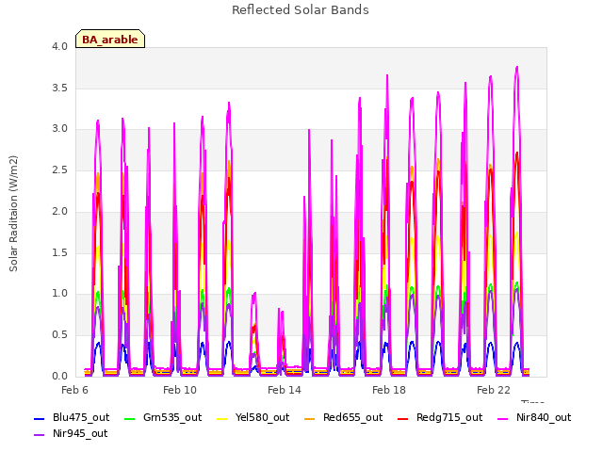Click the BA_arable site label
Viewport: 603px width, 452px height.
point(110,40)
